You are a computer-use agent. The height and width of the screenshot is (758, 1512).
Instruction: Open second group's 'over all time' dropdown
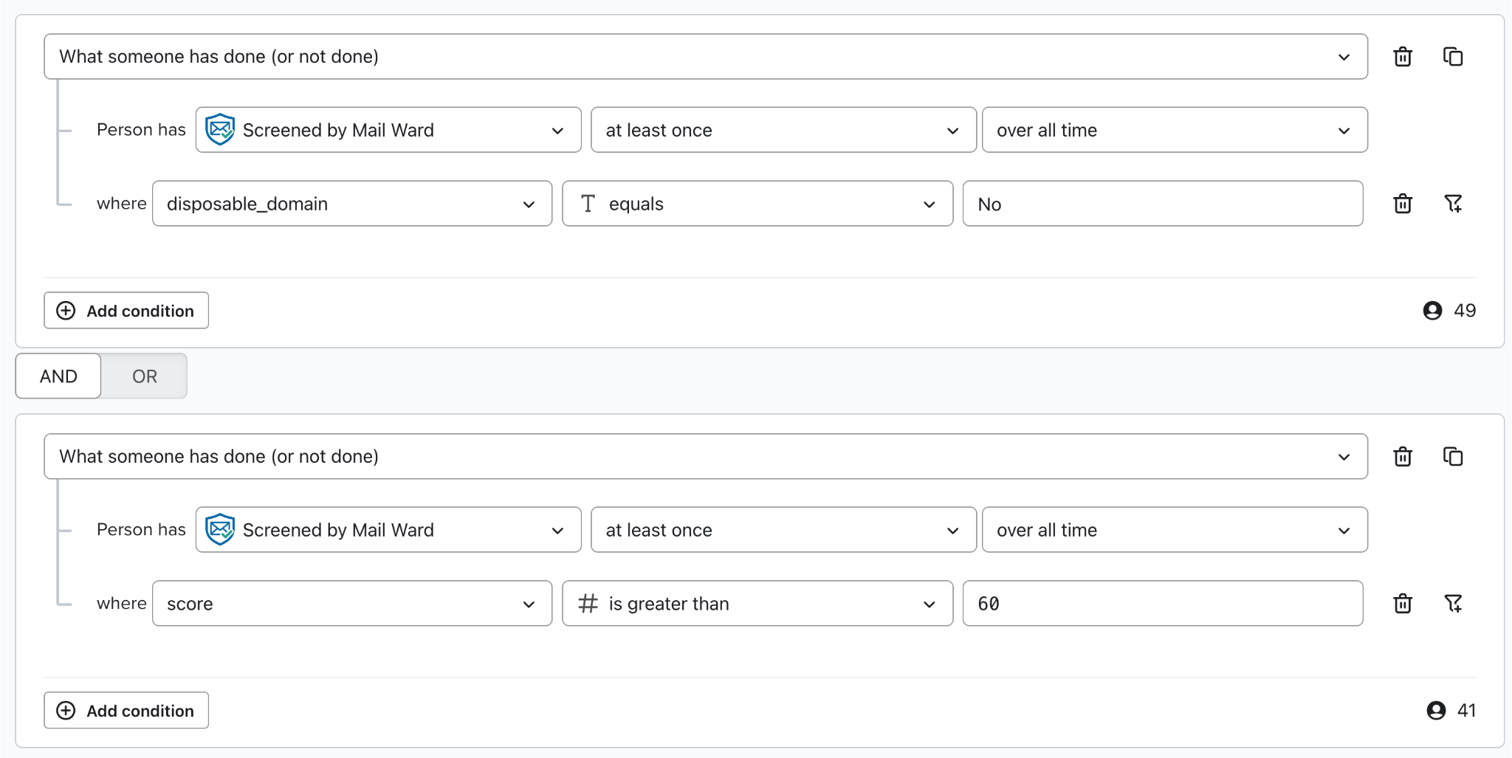[x=1175, y=530]
